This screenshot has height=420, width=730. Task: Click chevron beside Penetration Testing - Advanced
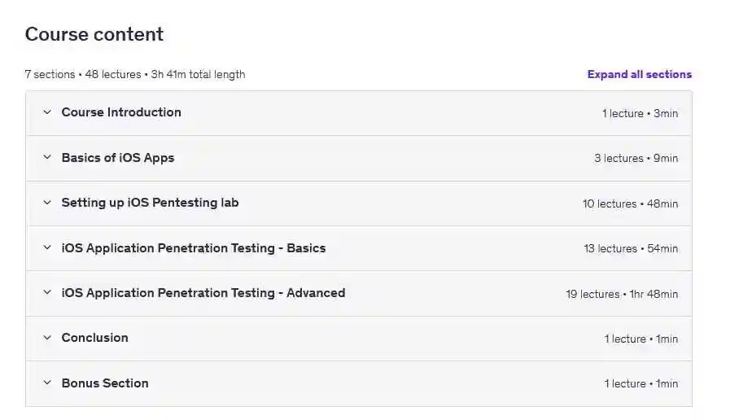(46, 293)
